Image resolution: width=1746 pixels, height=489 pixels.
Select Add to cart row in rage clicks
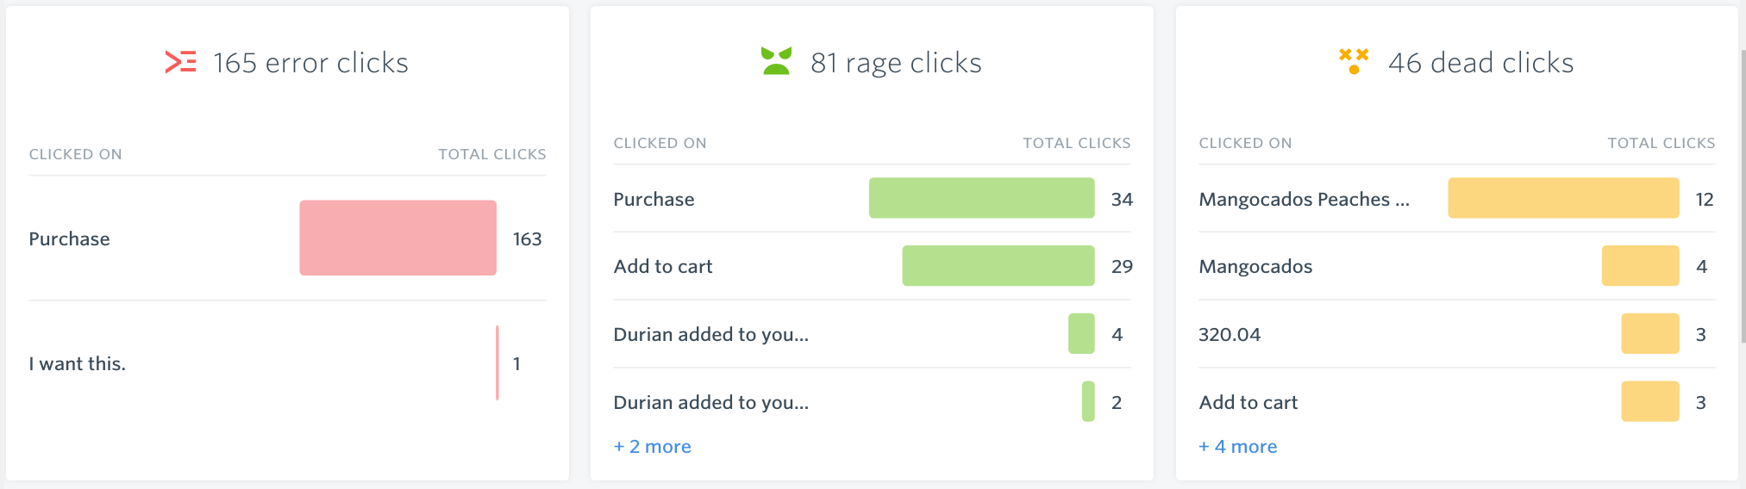pos(872,266)
